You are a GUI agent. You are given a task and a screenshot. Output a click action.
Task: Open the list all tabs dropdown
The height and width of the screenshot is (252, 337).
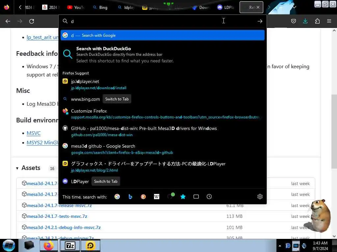pos(295,7)
